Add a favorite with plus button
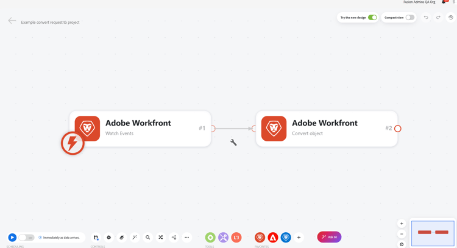 299,238
